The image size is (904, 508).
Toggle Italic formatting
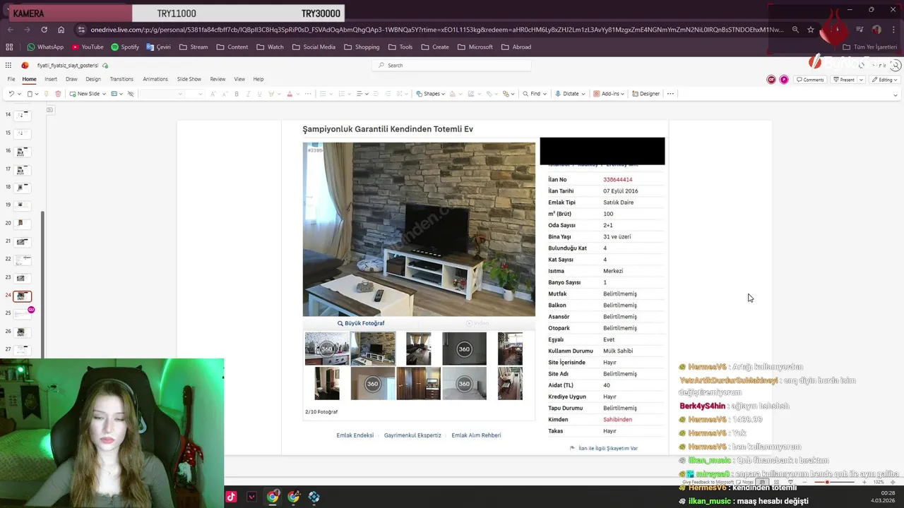[x=248, y=94]
